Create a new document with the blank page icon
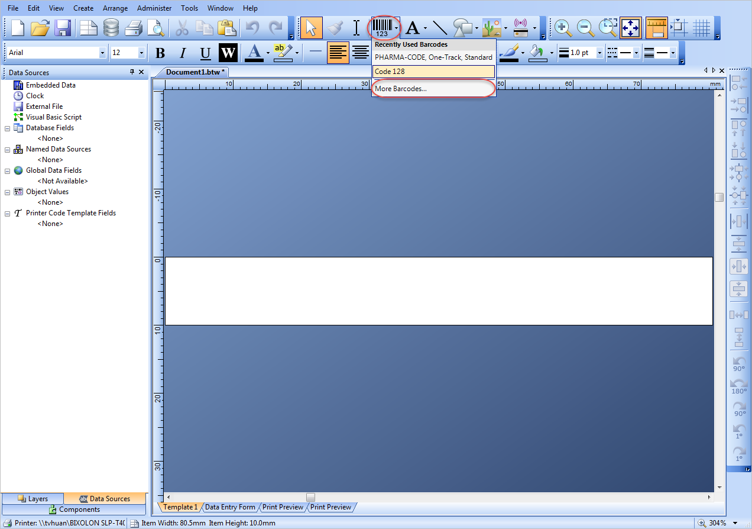This screenshot has width=752, height=529. [18, 28]
